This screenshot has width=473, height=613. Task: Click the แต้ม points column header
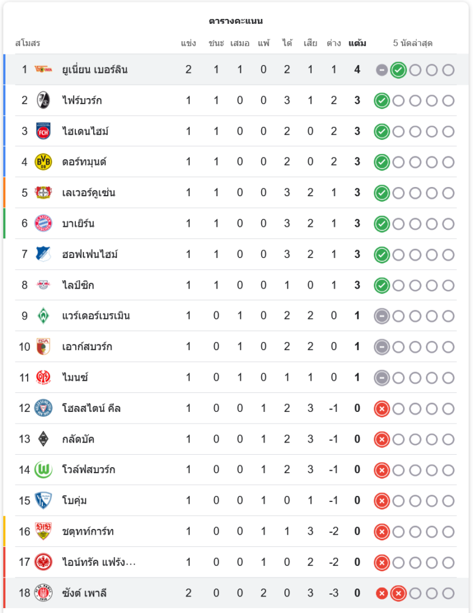tap(357, 44)
